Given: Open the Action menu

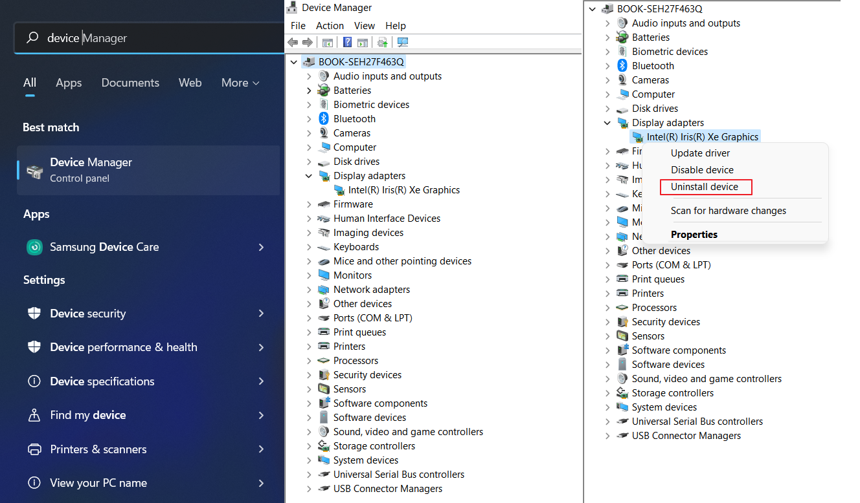Looking at the screenshot, I should point(330,26).
